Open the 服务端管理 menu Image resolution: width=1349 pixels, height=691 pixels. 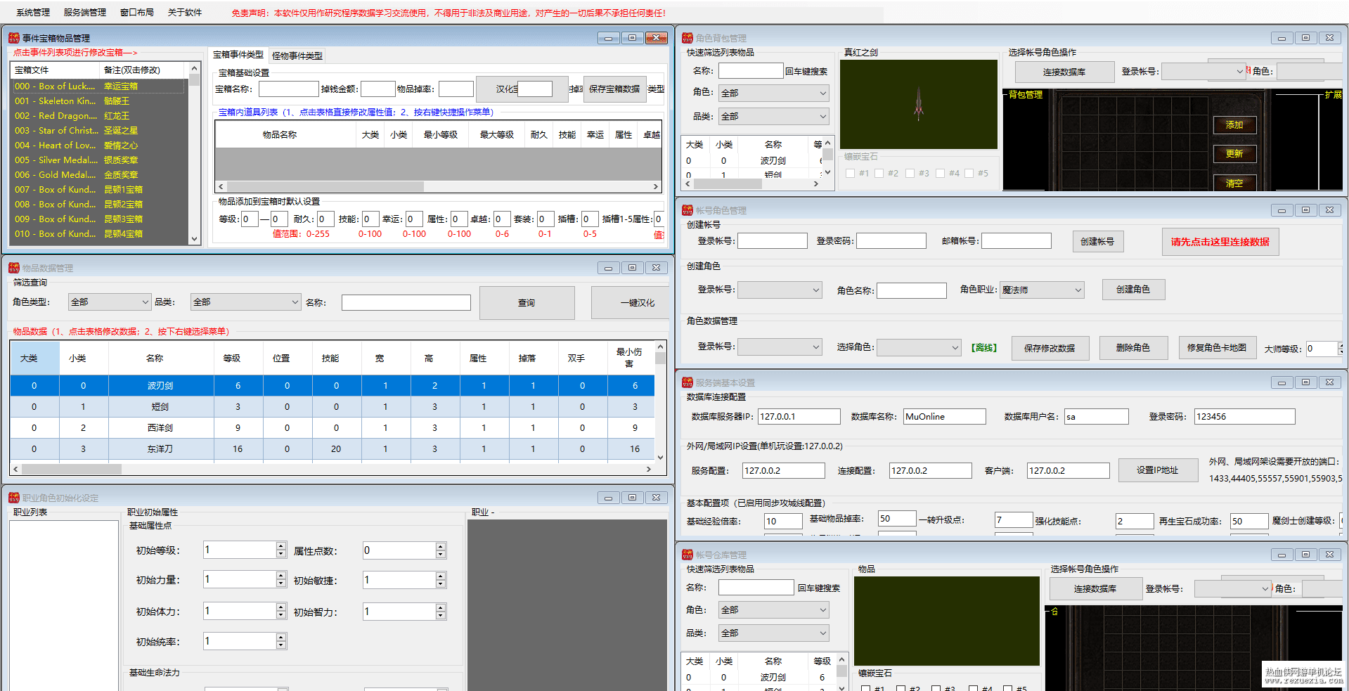coord(84,13)
